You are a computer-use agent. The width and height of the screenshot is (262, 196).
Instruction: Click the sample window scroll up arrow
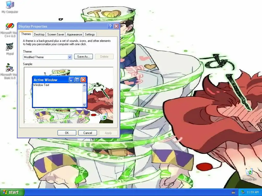[84, 85]
